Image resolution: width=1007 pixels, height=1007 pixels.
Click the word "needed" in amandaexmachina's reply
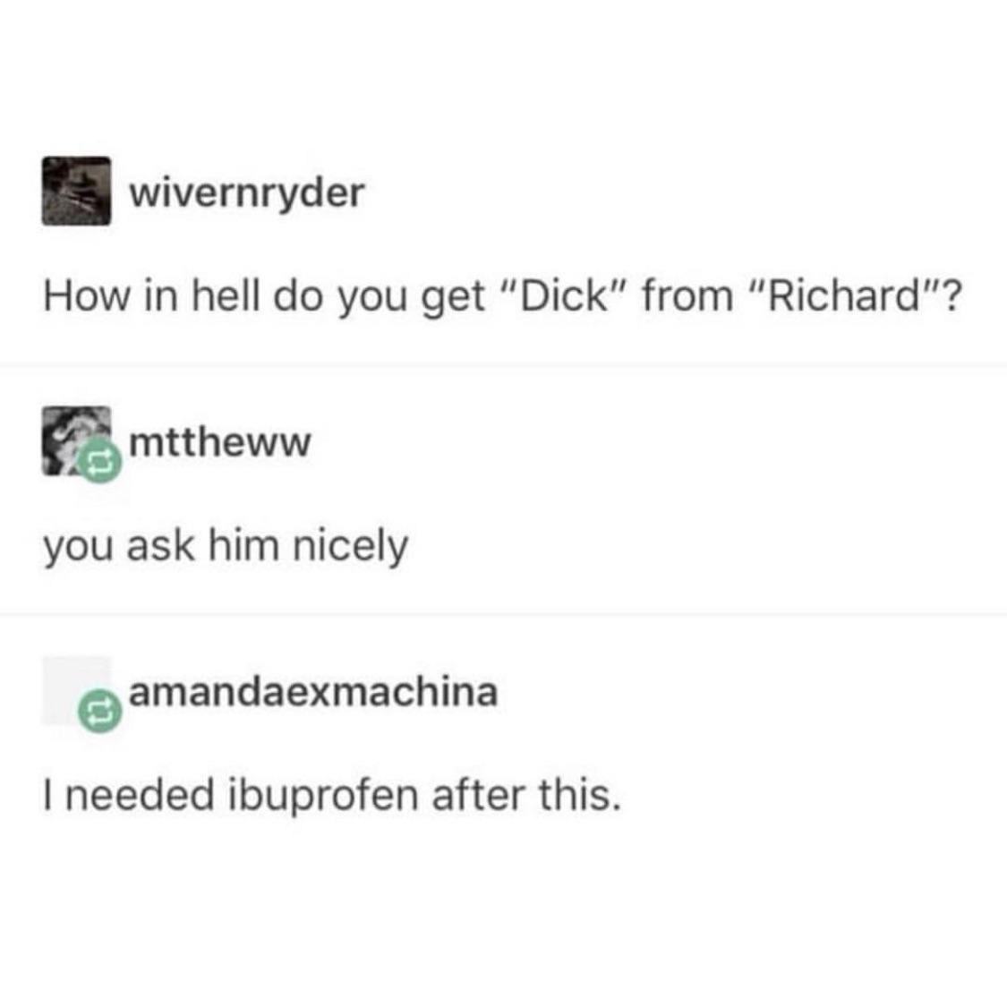tap(140, 795)
